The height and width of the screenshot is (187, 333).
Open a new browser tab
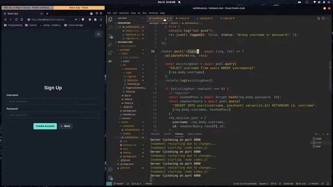(x=47, y=14)
